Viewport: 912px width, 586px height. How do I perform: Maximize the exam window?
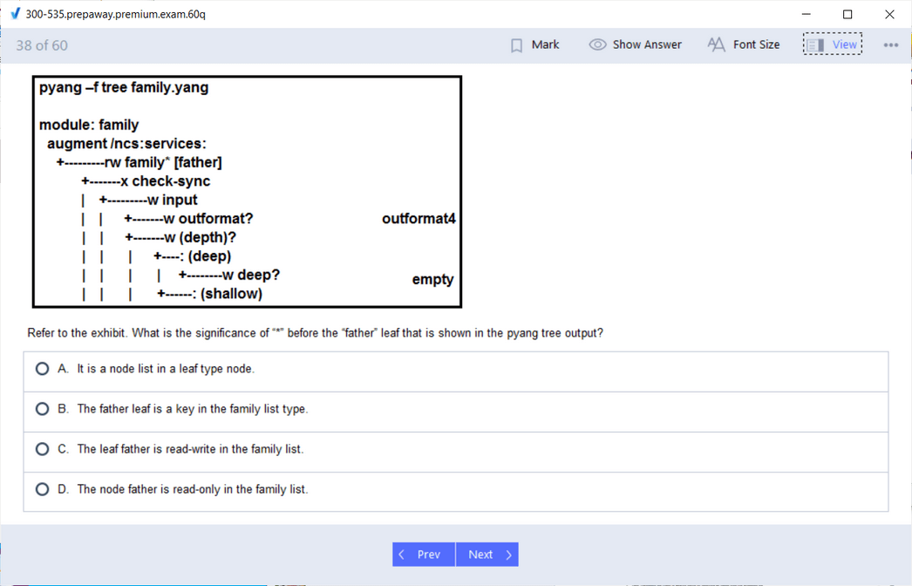click(847, 14)
